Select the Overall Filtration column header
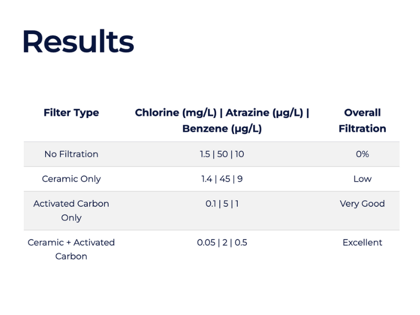Screen dimensions: 420x315 pyautogui.click(x=362, y=120)
